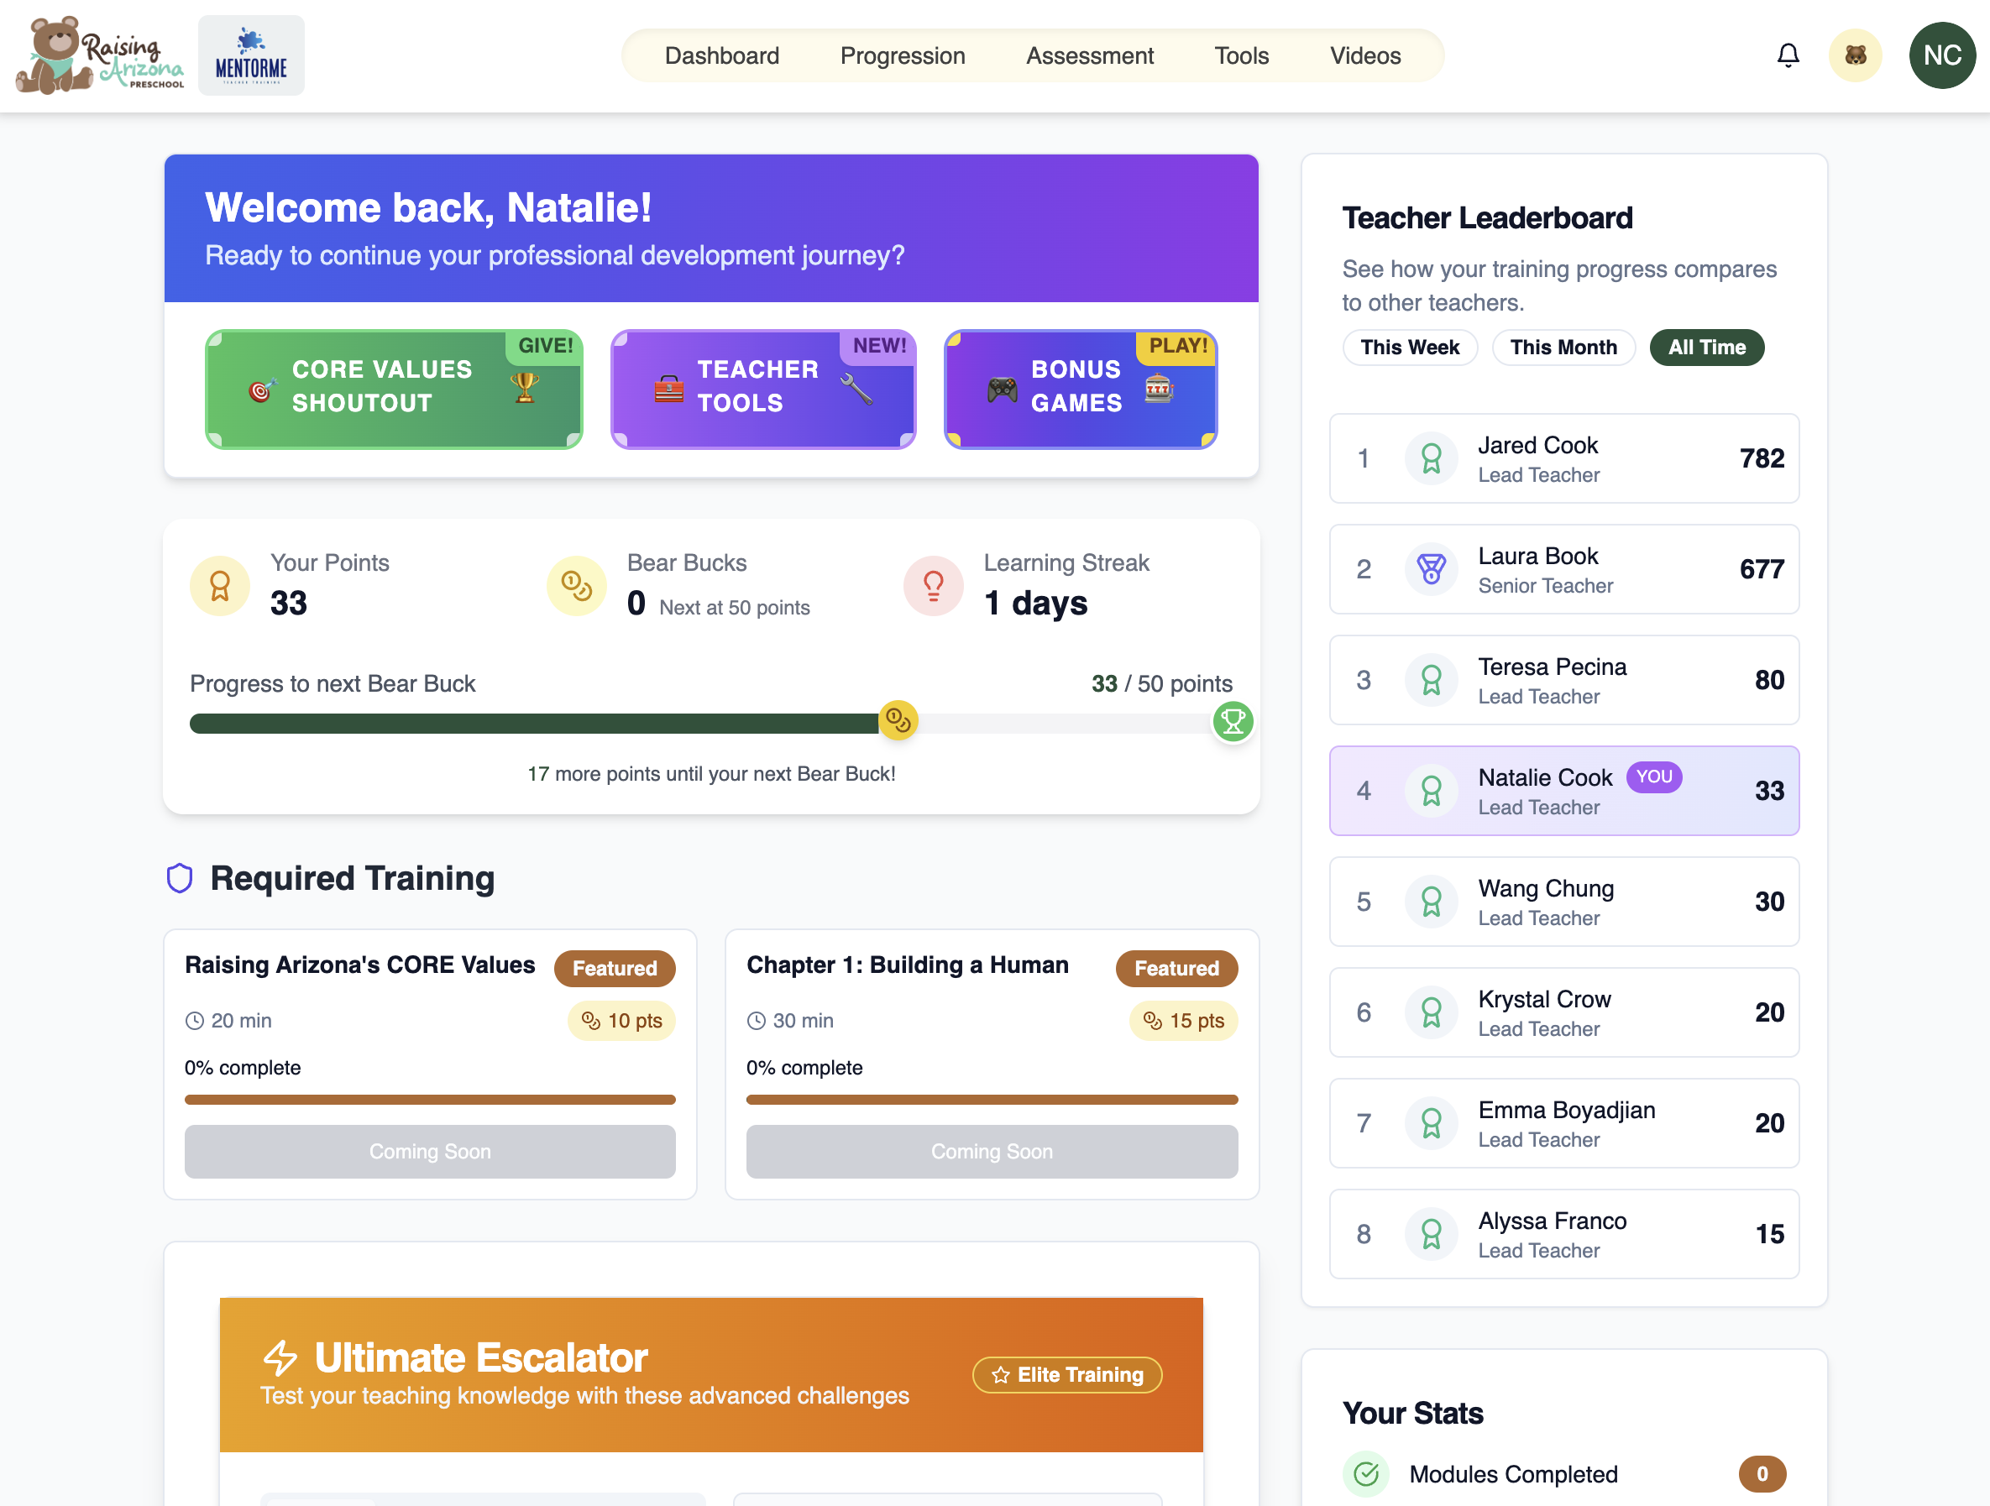
Task: Open the Progression tab
Action: [903, 55]
